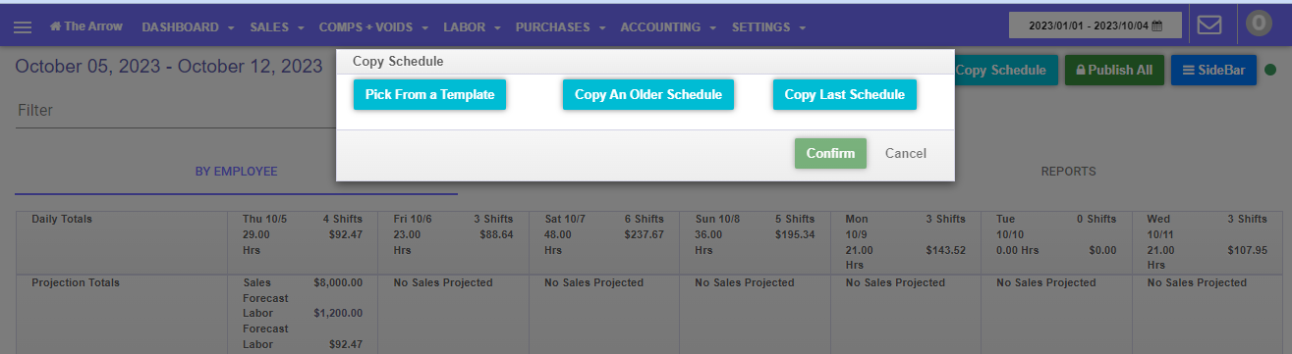The width and height of the screenshot is (1292, 354).
Task: Expand the SALES dropdown menu
Action: tap(276, 27)
